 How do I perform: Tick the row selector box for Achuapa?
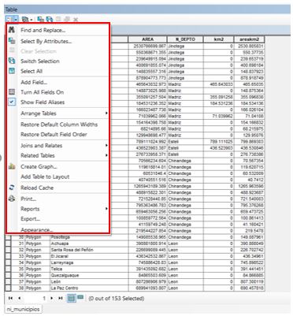pyautogui.click(x=8, y=244)
